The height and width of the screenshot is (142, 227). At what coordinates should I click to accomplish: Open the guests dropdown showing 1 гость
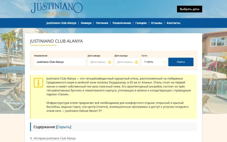tap(154, 62)
